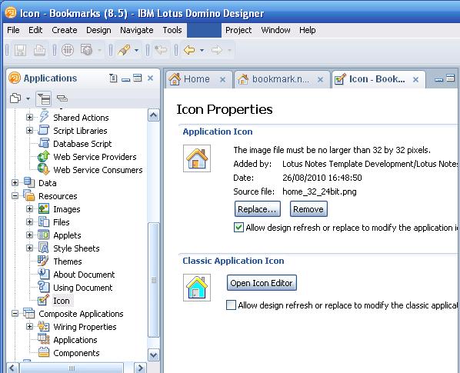Click the tree view icon in Applications panel

click(x=44, y=98)
